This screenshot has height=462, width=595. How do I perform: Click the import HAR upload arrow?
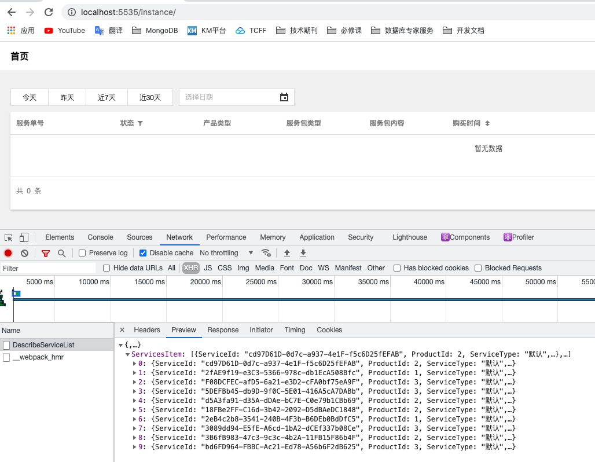pyautogui.click(x=287, y=253)
